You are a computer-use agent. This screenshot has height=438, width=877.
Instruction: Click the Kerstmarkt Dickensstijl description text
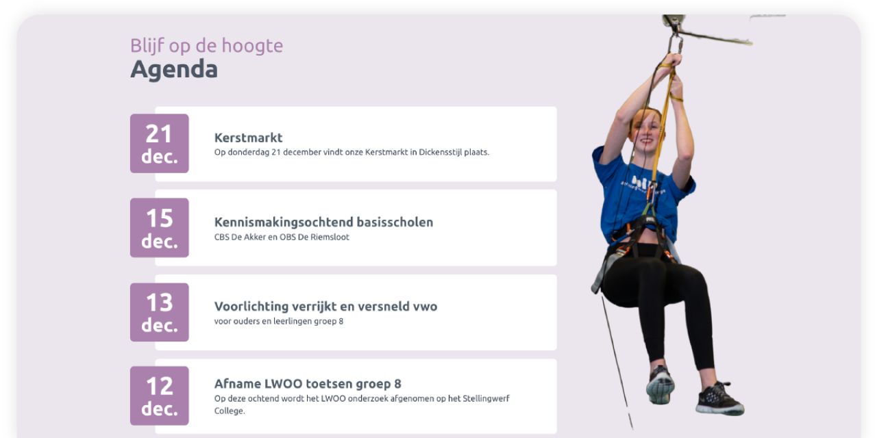[x=351, y=153]
